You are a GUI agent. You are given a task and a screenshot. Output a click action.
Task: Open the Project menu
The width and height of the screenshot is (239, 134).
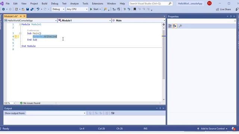[34, 3]
